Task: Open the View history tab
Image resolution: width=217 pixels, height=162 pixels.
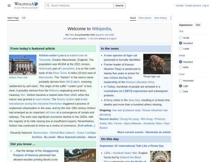Action: (x=160, y=18)
